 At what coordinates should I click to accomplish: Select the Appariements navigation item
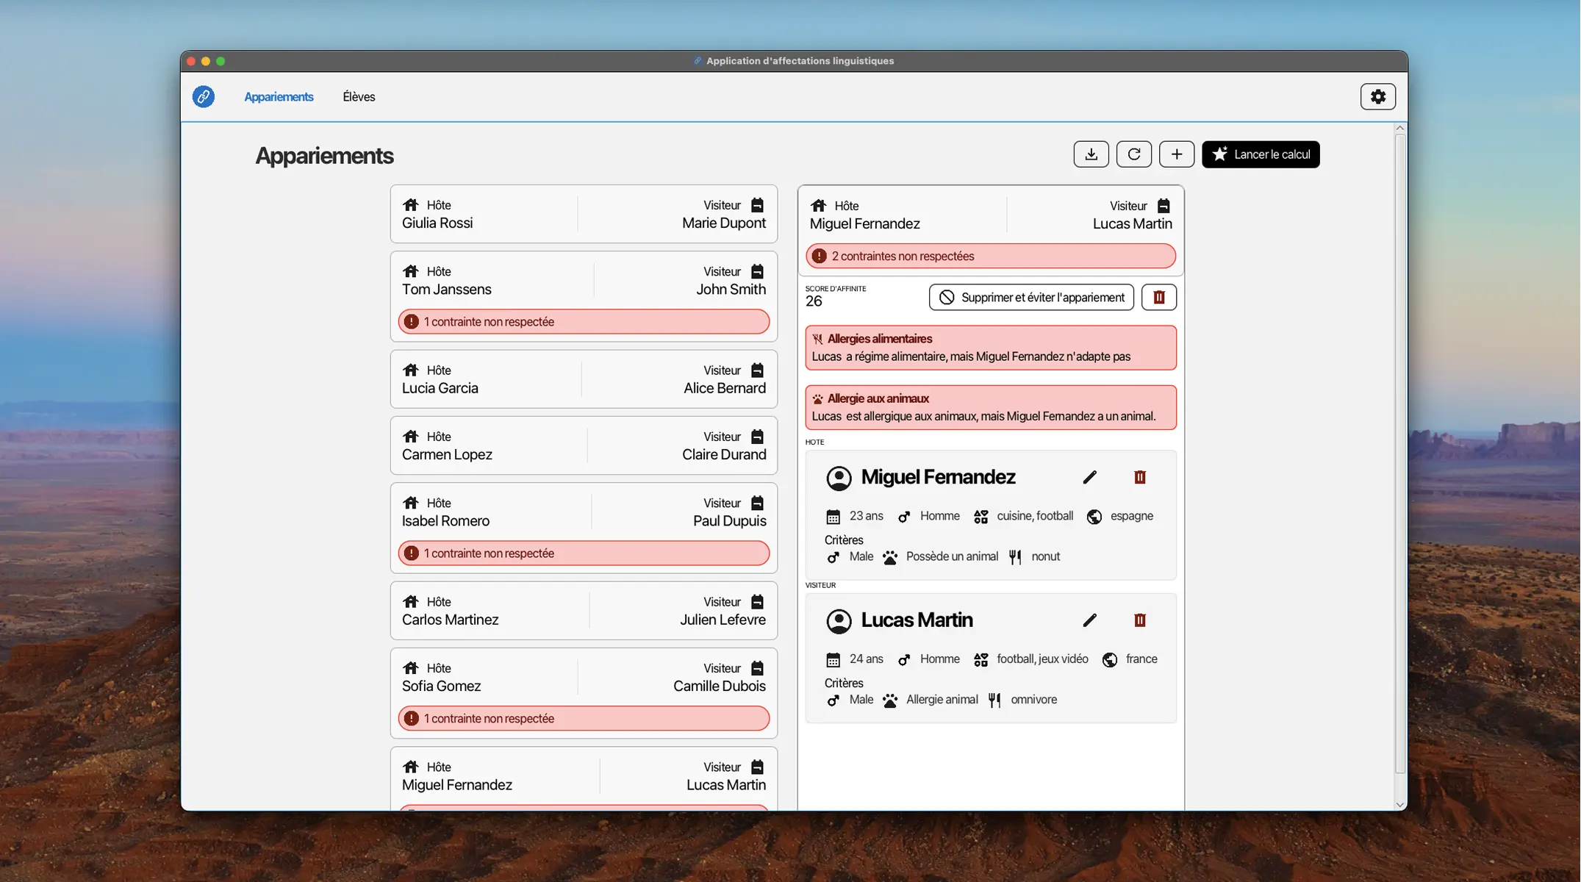click(x=279, y=96)
